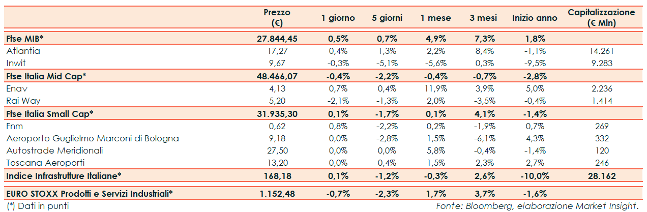Select the 1 mese column header
This screenshot has height=212, width=647.
435,18
